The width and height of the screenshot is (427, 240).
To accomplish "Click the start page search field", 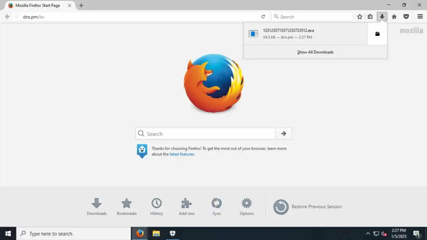I will pos(205,134).
